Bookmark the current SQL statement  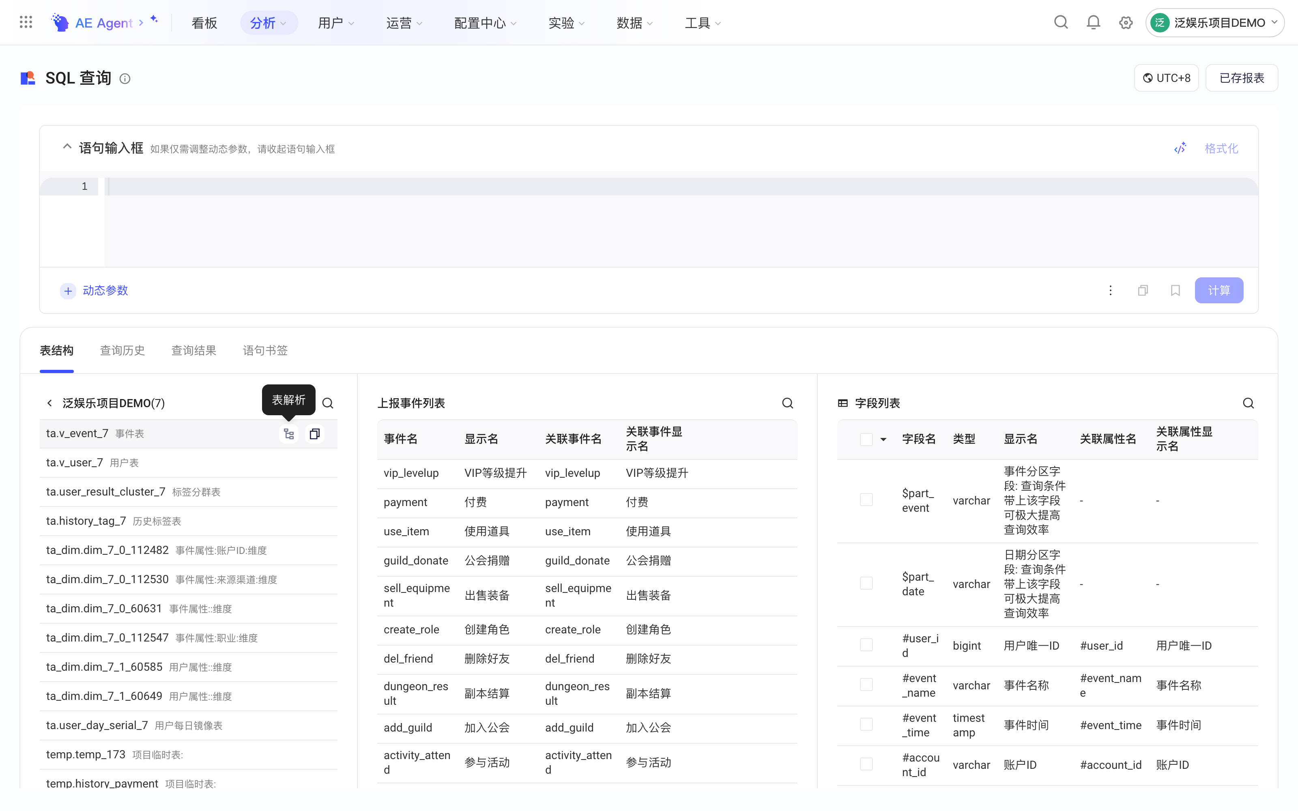point(1175,290)
